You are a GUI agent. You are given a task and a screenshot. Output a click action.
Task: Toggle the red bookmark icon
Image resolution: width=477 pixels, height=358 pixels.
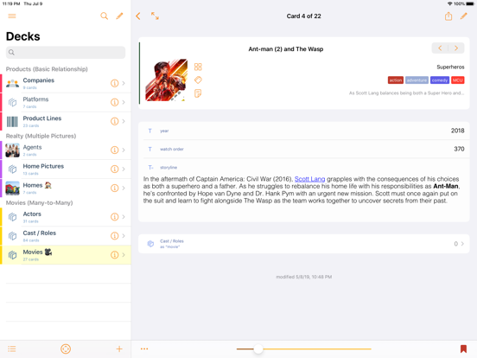(x=463, y=348)
